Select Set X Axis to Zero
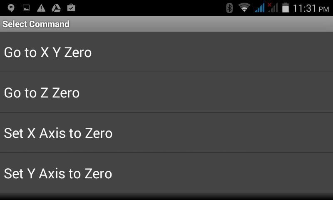 coord(166,132)
